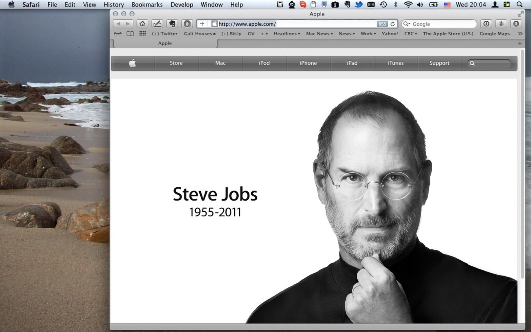Enter full screen with arrows icon
The height and width of the screenshot is (332, 531).
[x=520, y=14]
